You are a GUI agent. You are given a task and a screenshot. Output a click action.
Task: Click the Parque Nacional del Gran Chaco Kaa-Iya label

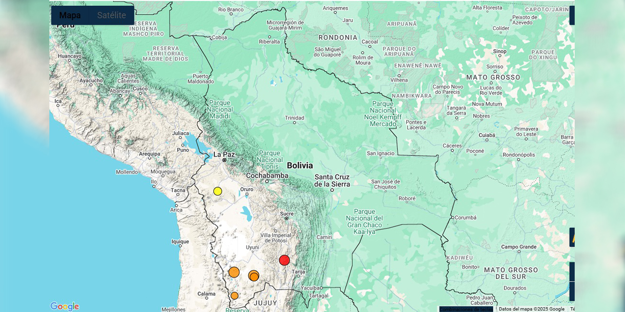[364, 222]
